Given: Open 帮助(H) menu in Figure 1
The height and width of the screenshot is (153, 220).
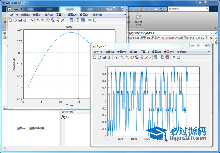Looking at the screenshot, I should pyautogui.click(x=97, y=15).
